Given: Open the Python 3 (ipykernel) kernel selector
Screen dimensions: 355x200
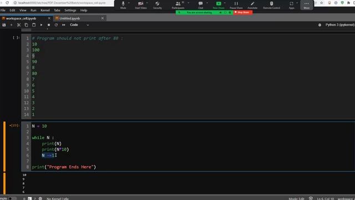Looking at the screenshot, I should coord(340,25).
